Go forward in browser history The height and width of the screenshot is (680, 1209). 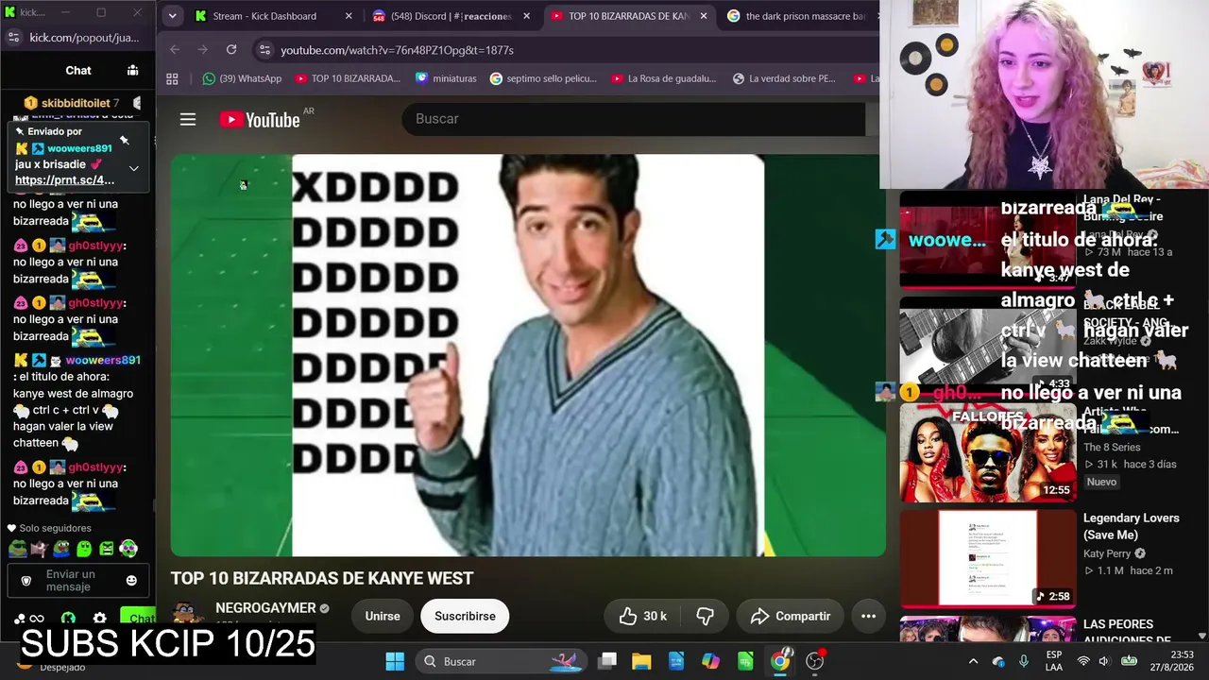click(x=202, y=49)
